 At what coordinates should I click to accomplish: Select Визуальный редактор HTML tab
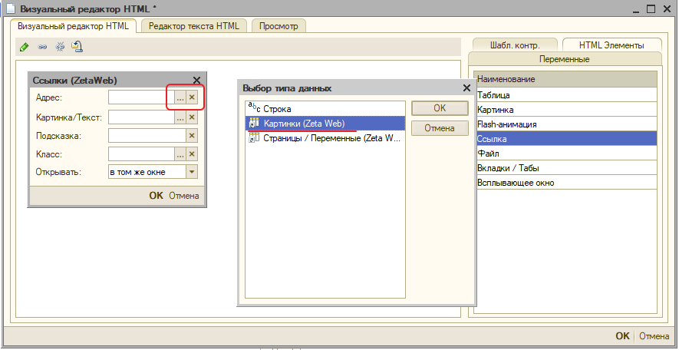click(73, 25)
